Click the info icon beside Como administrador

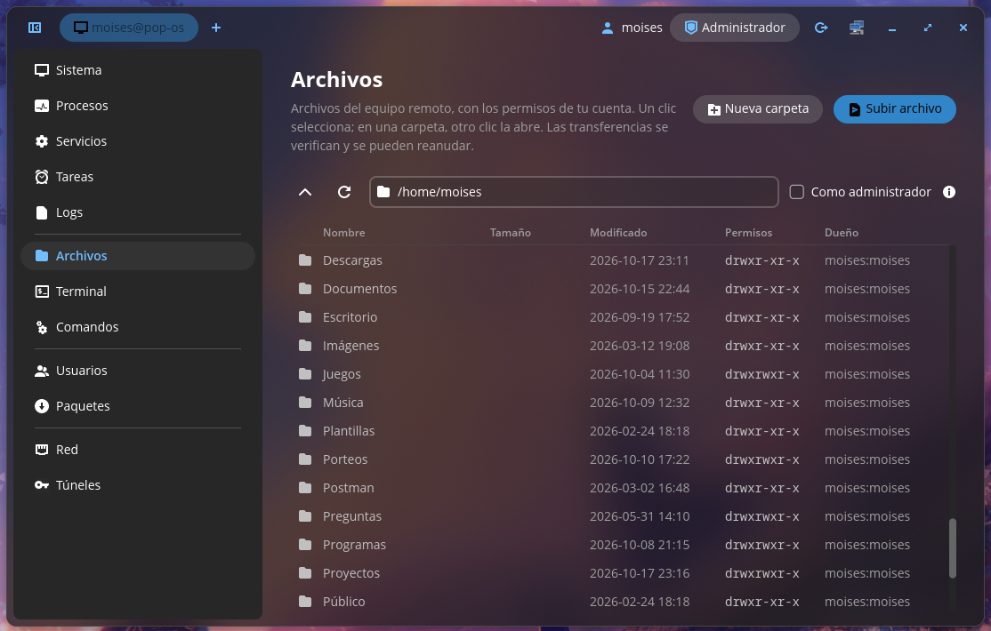(948, 192)
